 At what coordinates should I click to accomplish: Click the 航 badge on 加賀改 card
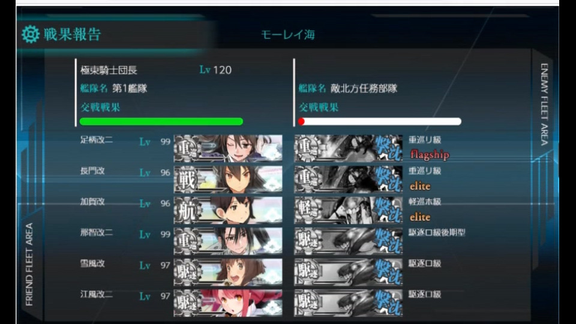click(187, 210)
